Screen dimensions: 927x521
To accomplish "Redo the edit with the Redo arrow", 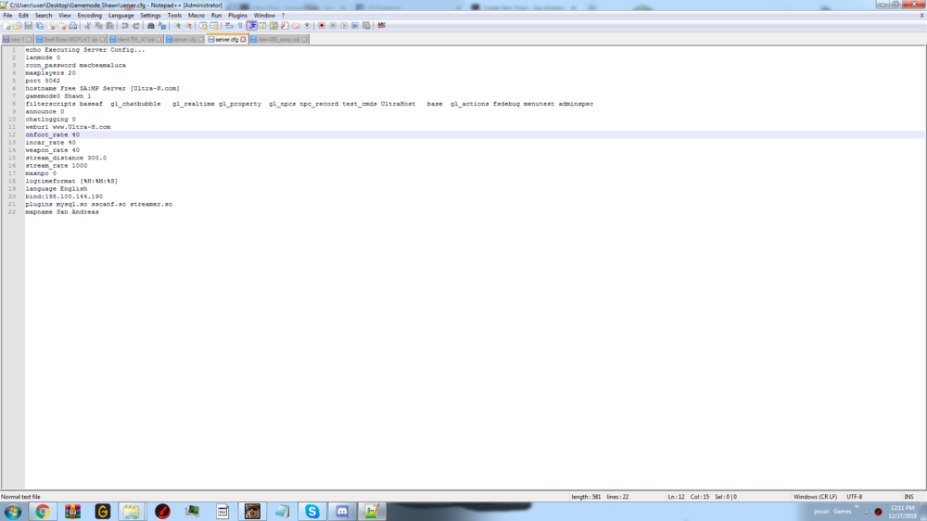I will coord(136,26).
